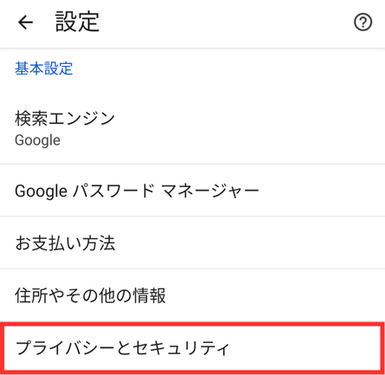Open お支払い方法 settings
385x375 pixels.
click(192, 242)
